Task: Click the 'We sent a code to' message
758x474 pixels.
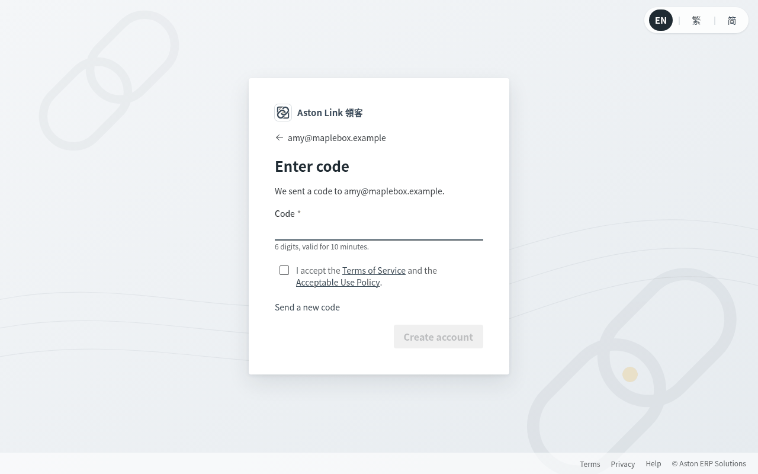Action: (359, 191)
